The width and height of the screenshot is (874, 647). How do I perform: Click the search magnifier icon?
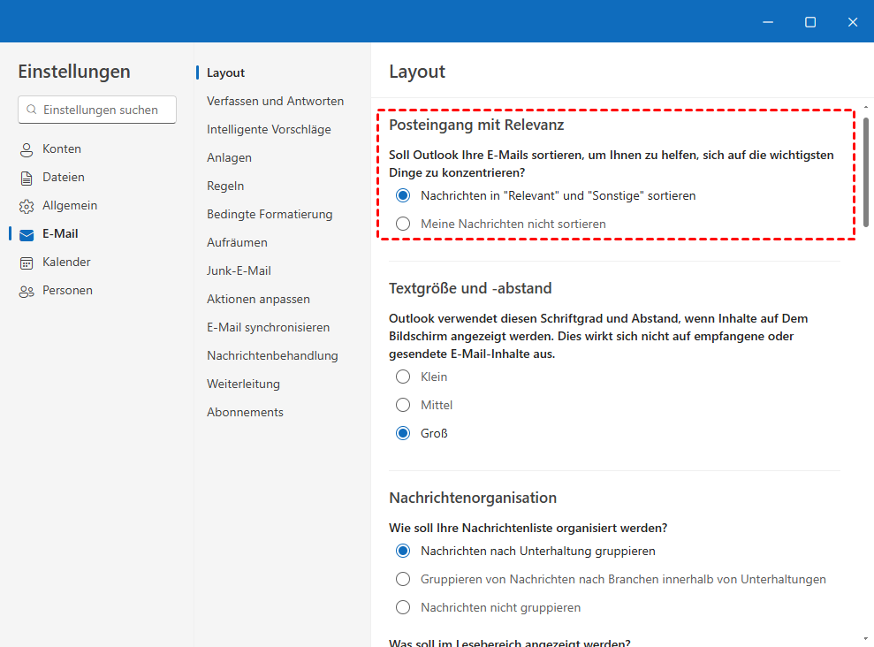32,110
